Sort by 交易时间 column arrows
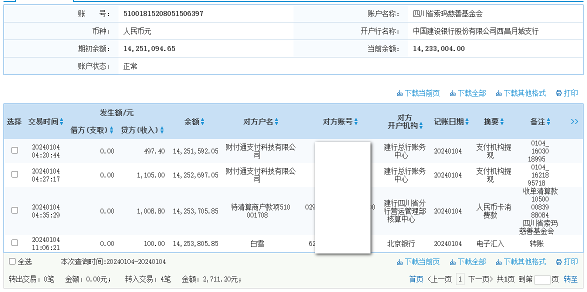Screen dimensions: 587x292 61,121
